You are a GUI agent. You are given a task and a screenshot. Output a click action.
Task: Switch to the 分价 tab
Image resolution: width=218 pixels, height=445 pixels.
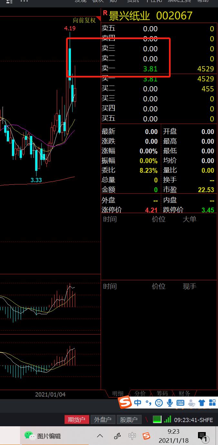(140, 394)
